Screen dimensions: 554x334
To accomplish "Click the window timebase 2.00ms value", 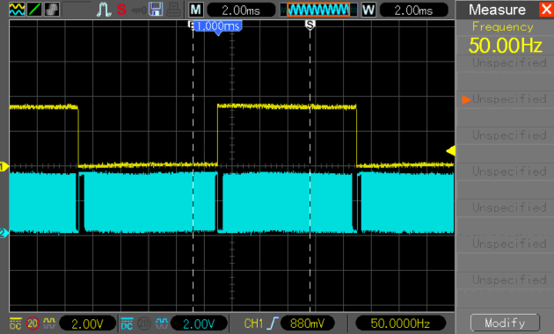I will pos(413,11).
